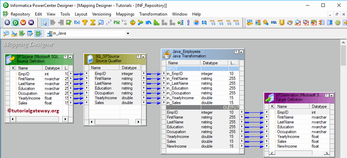This screenshot has width=347, height=158.
Task: Open the Tools menu
Action: [65, 14]
